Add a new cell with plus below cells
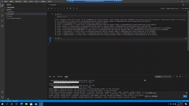 click(x=48, y=44)
